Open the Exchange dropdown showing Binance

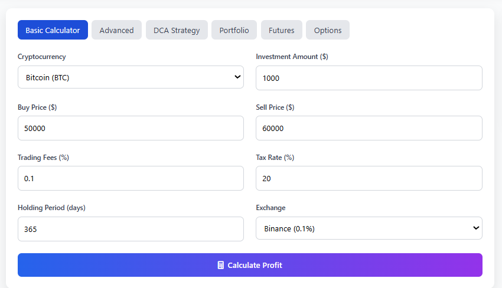pos(369,228)
